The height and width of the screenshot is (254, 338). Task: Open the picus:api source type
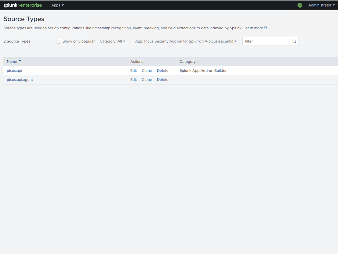click(x=14, y=71)
